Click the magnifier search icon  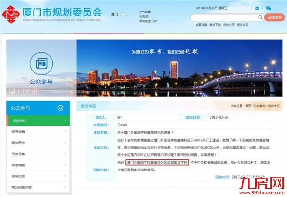(260, 17)
